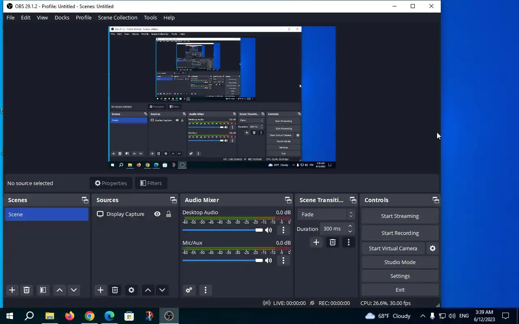Undock the Audio Mixer panel
Image resolution: width=519 pixels, height=324 pixels.
(288, 200)
